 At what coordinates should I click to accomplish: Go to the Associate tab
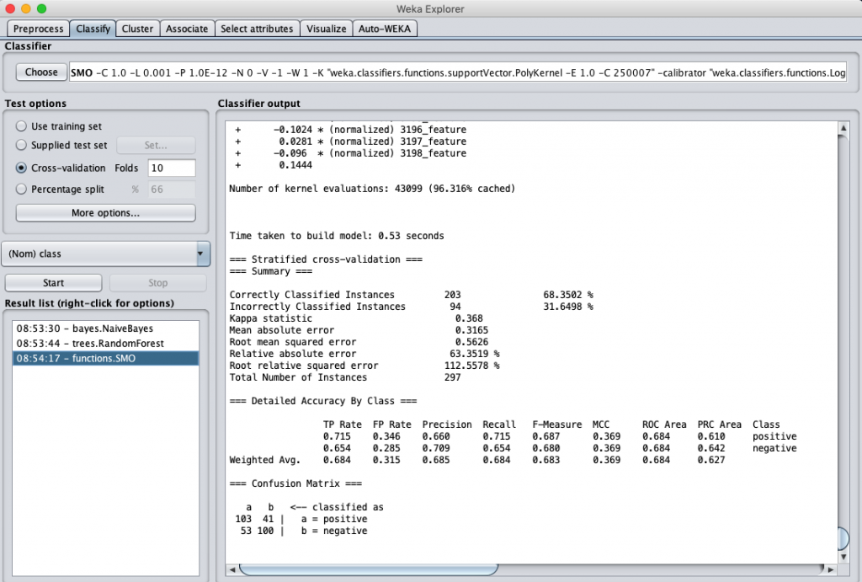coord(187,29)
